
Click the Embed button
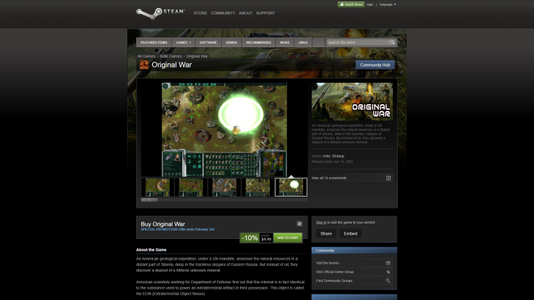(350, 233)
